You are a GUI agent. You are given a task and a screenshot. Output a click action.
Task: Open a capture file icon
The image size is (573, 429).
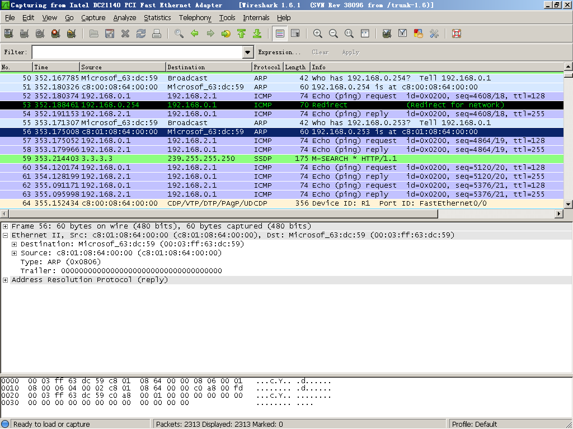94,34
